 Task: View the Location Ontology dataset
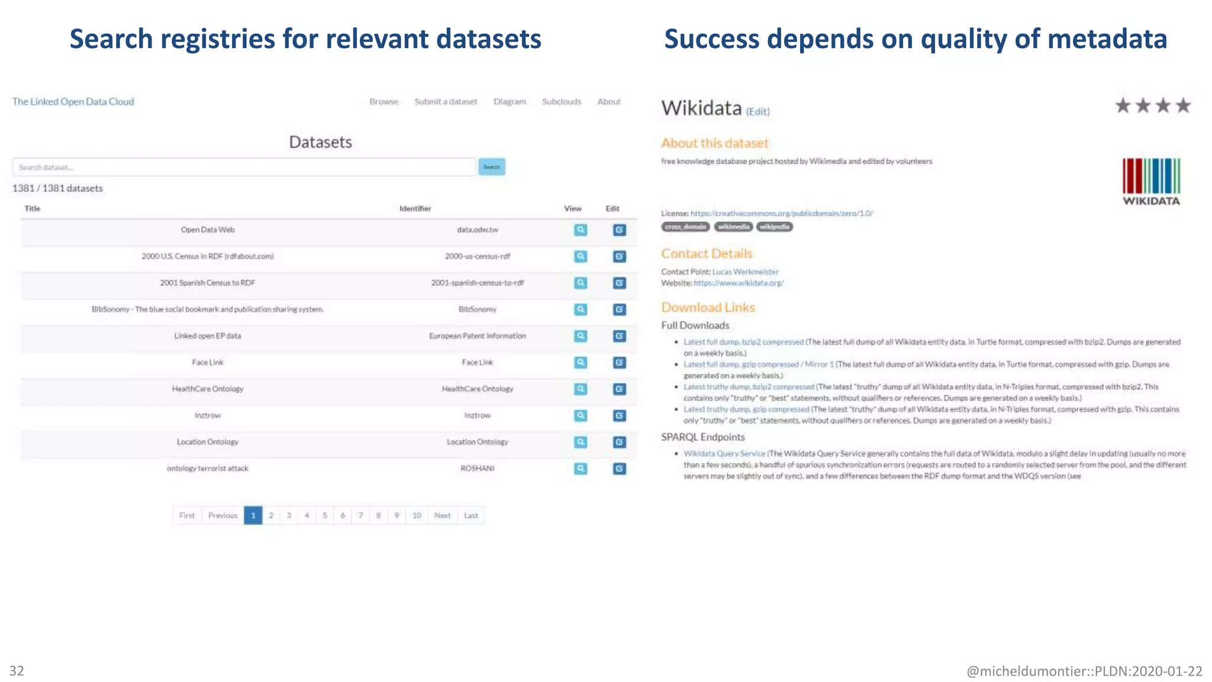click(581, 442)
